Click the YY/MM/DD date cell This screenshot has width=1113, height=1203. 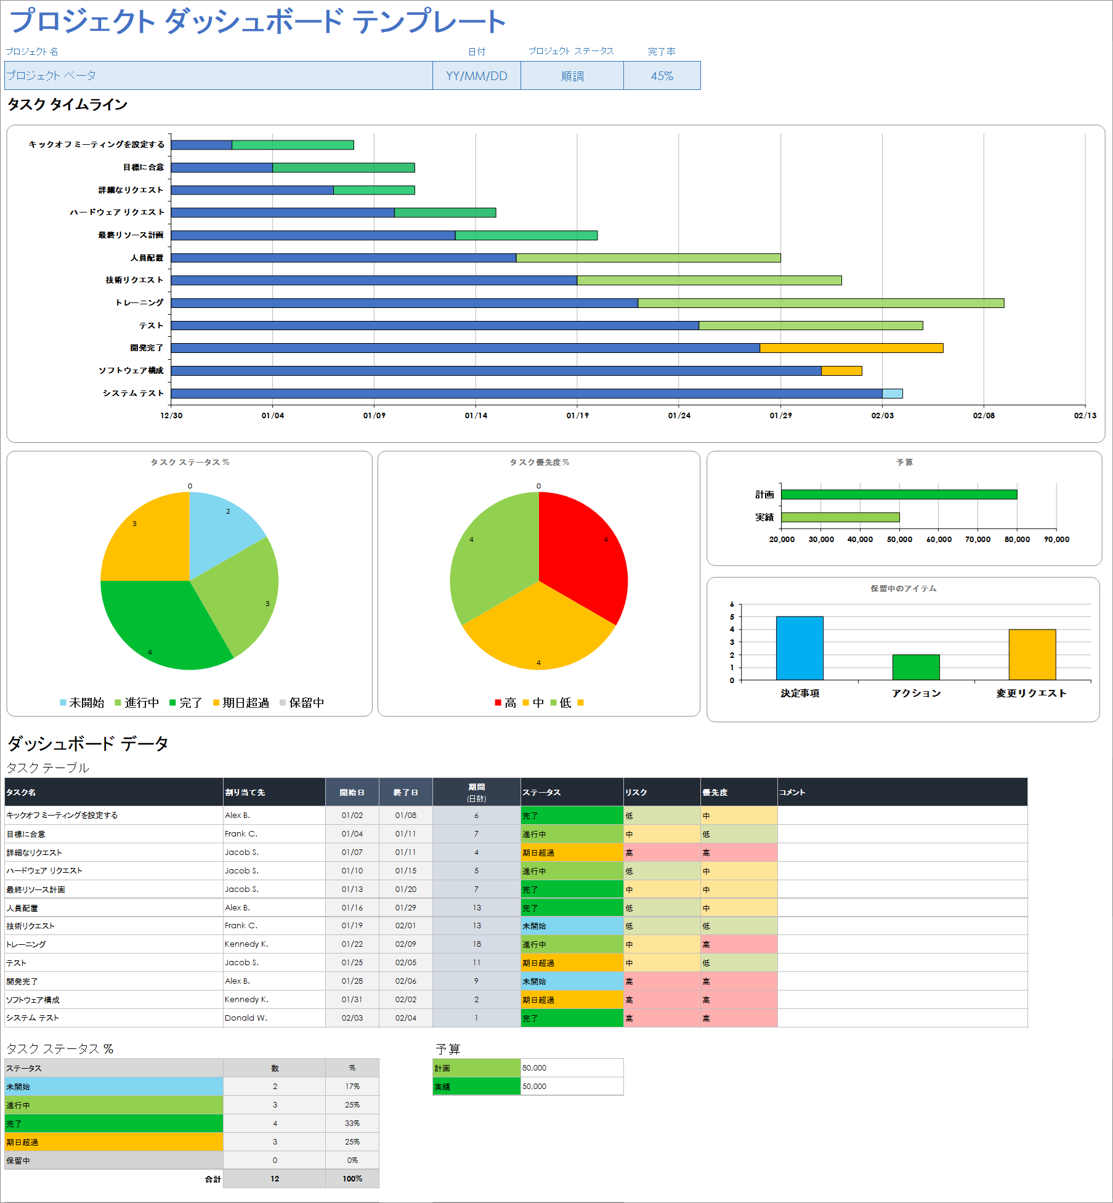477,76
